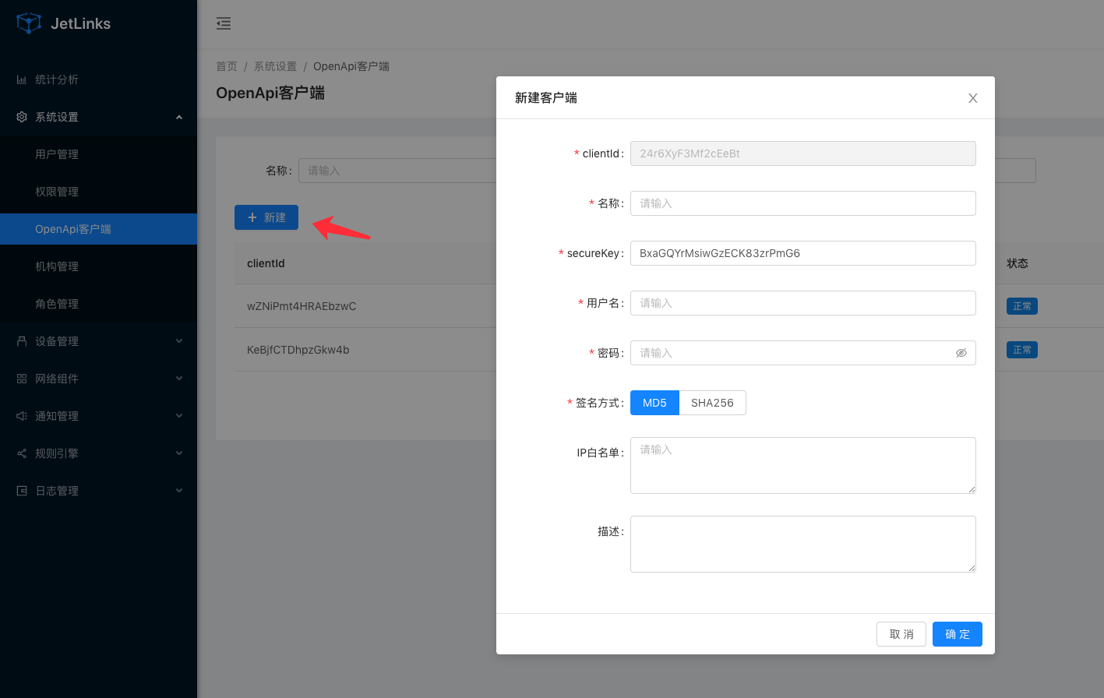This screenshot has width=1104, height=698.
Task: Toggle password visibility eye icon
Action: tap(961, 353)
